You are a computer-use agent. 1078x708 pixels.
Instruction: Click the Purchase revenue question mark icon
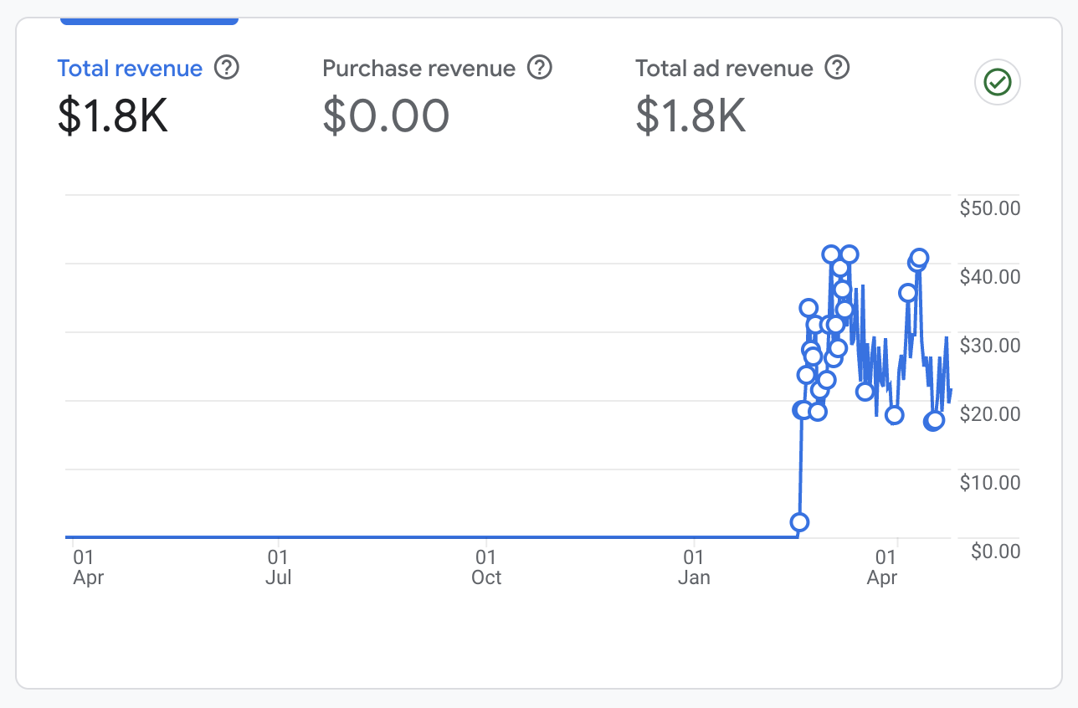tap(541, 68)
